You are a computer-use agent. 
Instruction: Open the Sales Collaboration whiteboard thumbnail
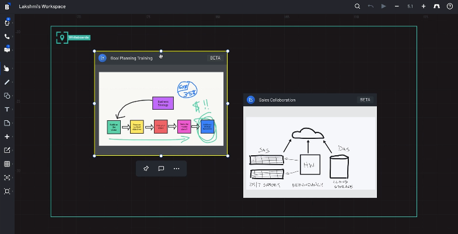point(310,153)
